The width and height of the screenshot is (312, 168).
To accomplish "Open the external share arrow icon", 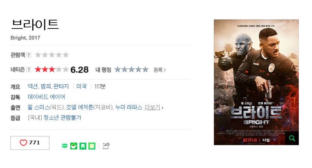I will (106, 146).
